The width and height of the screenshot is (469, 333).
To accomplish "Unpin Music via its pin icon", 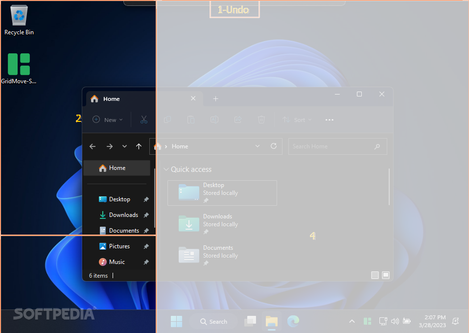I will tap(146, 262).
